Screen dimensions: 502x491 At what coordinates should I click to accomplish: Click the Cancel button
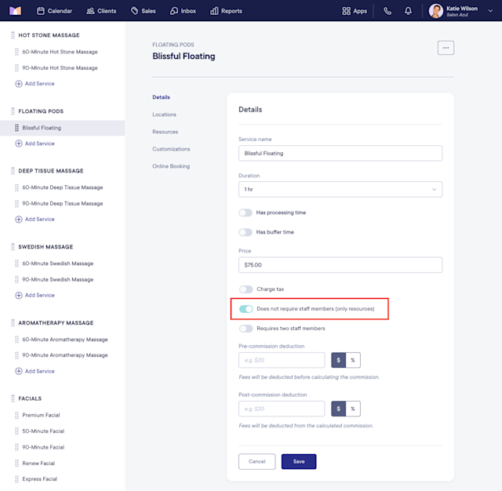pyautogui.click(x=256, y=461)
